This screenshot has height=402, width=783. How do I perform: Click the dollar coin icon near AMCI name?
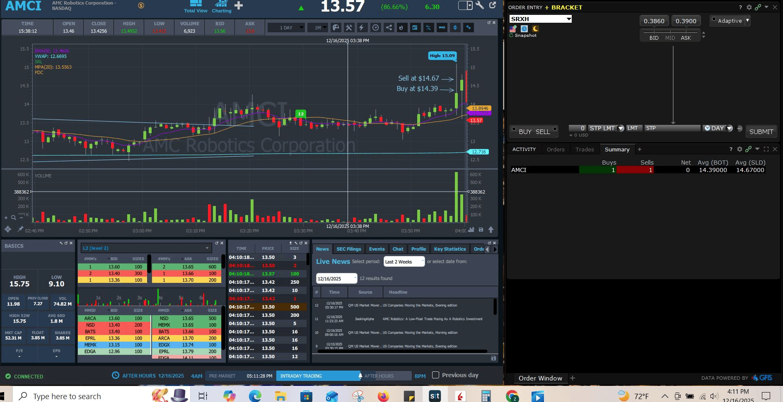pos(141,5)
